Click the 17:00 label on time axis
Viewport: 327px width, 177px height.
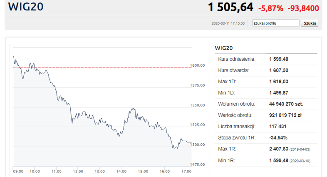click(x=186, y=171)
